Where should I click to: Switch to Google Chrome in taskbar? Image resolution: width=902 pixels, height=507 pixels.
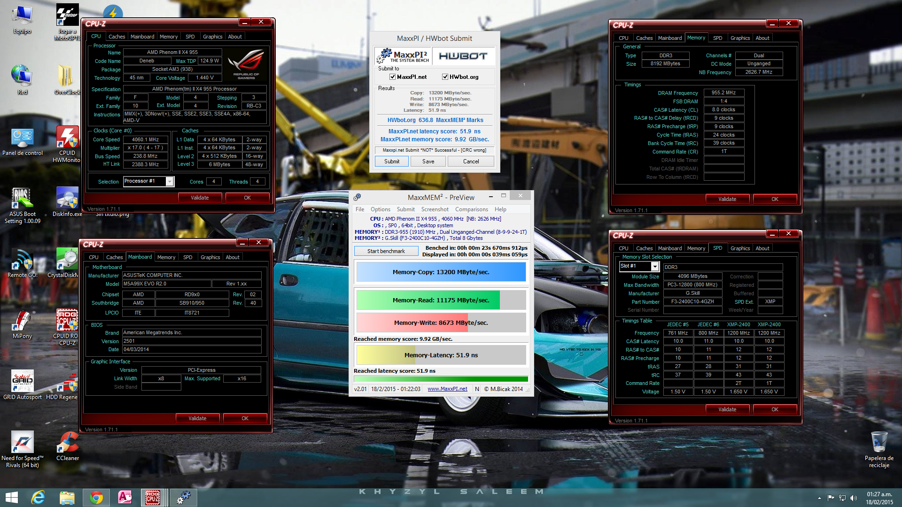[96, 498]
